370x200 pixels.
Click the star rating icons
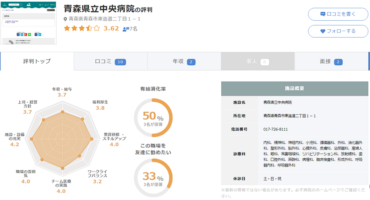point(81,29)
